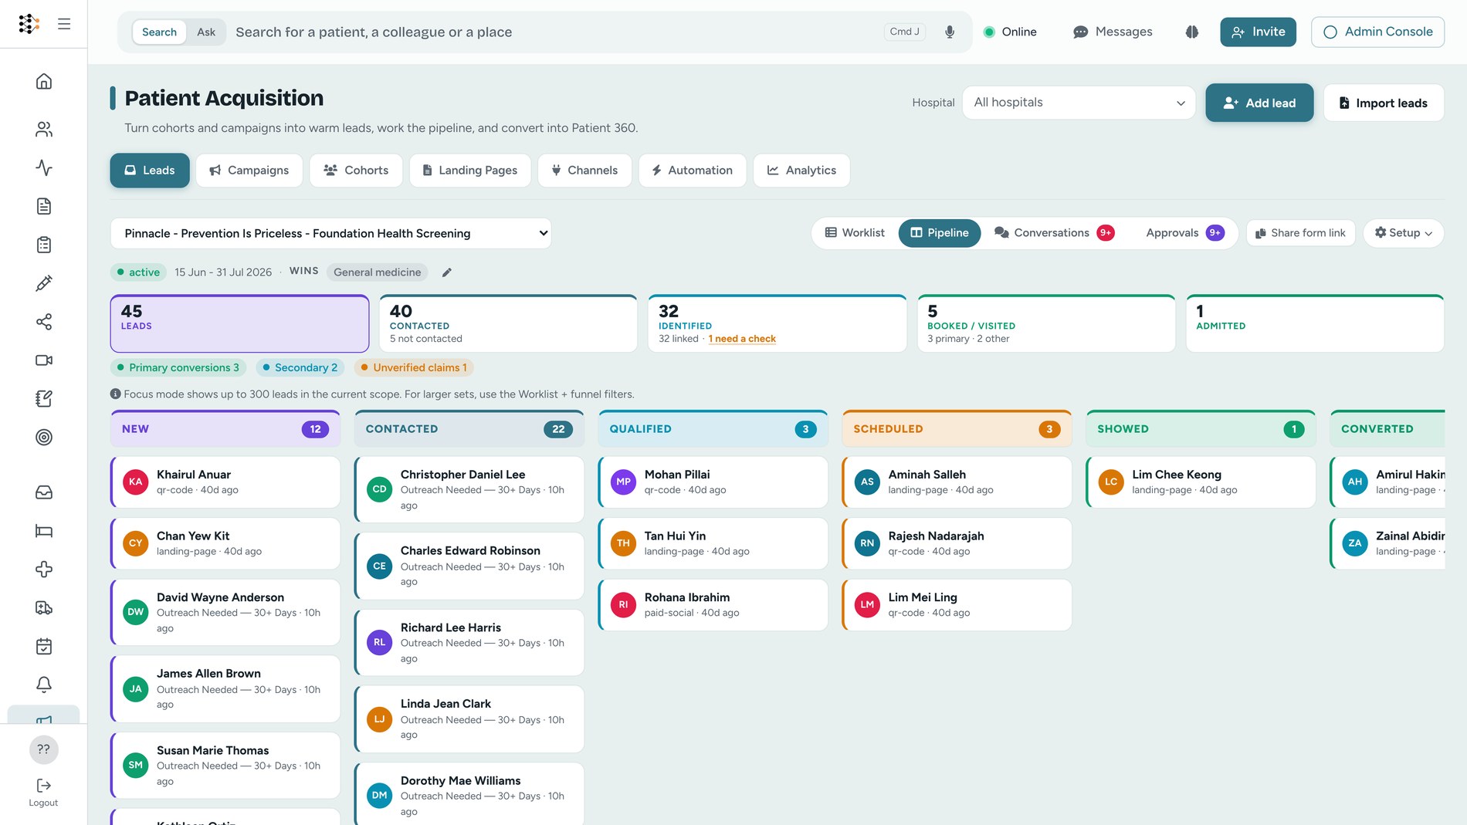Image resolution: width=1467 pixels, height=825 pixels.
Task: Open the Conversations view
Action: tap(1054, 233)
